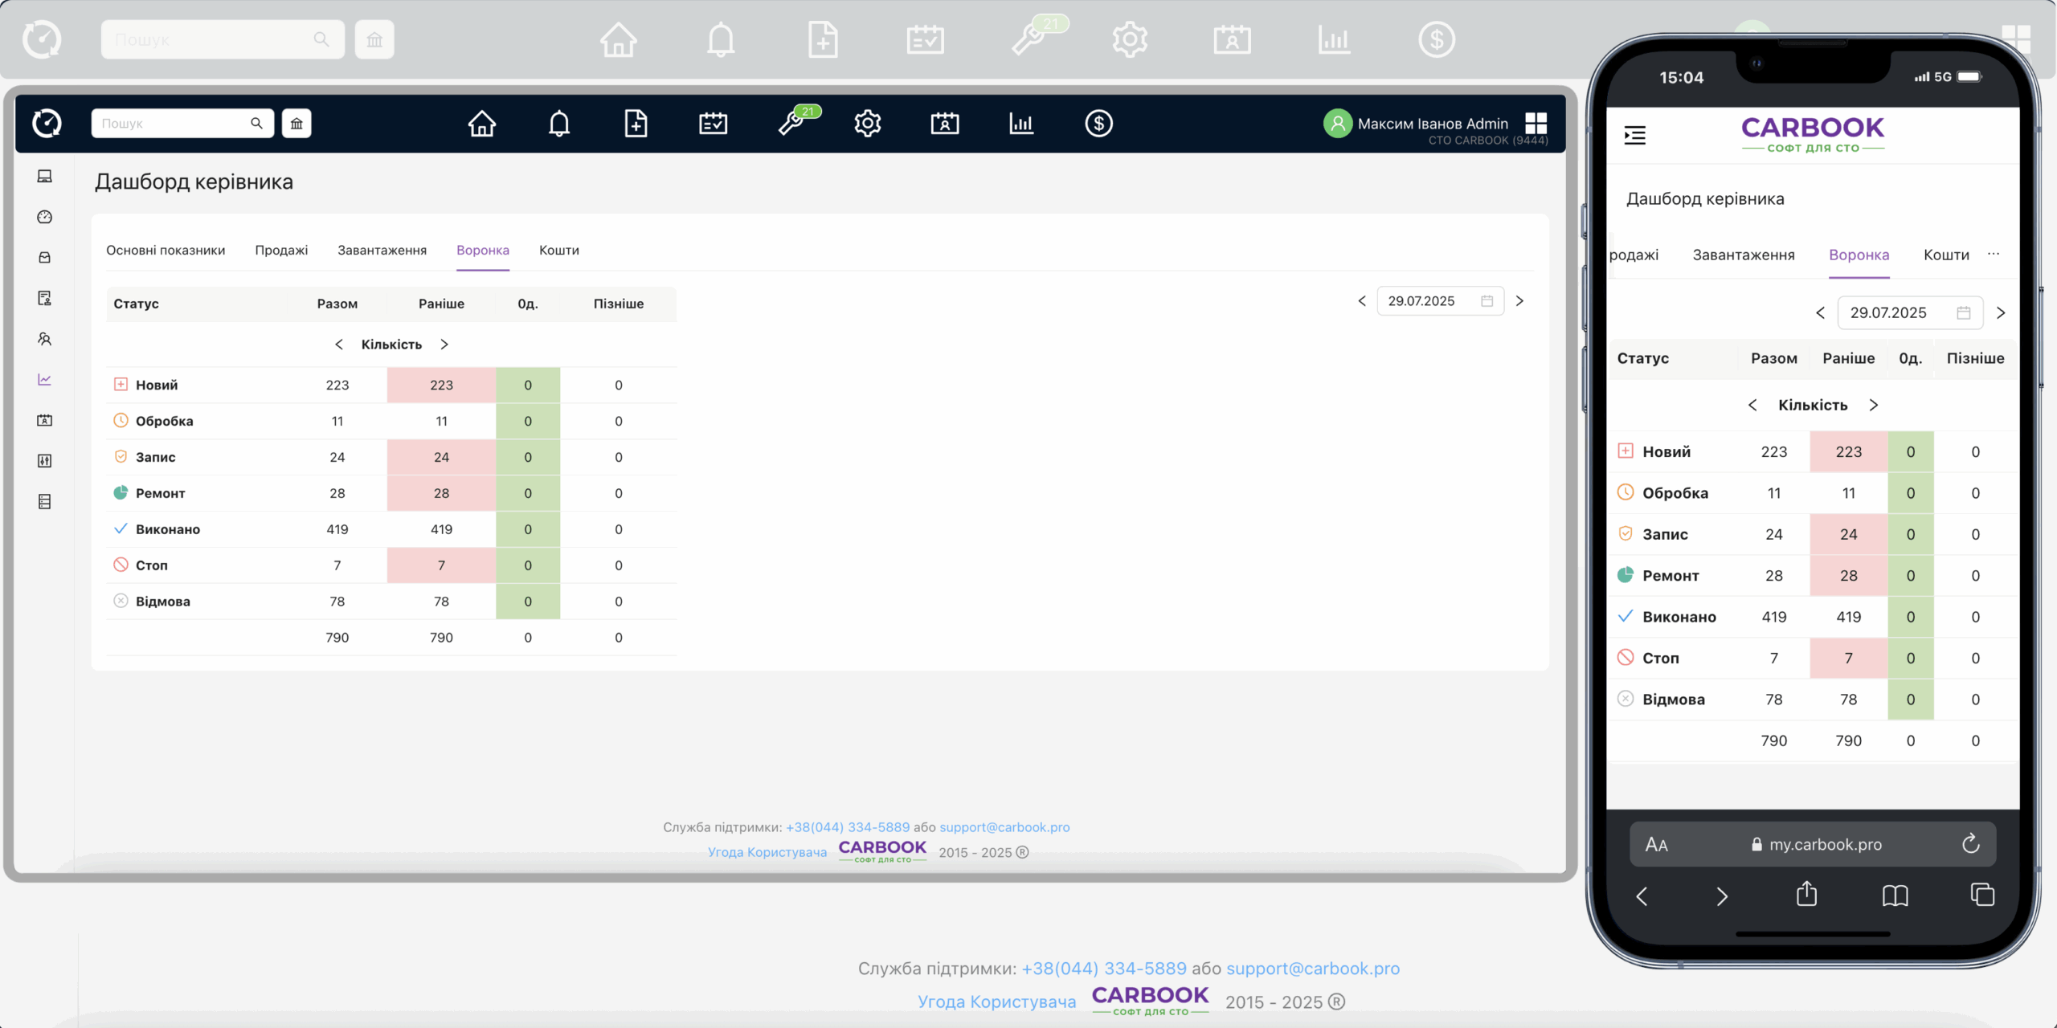Image resolution: width=2057 pixels, height=1028 pixels.
Task: Switch to Продажі tab on desktop
Action: coord(281,251)
